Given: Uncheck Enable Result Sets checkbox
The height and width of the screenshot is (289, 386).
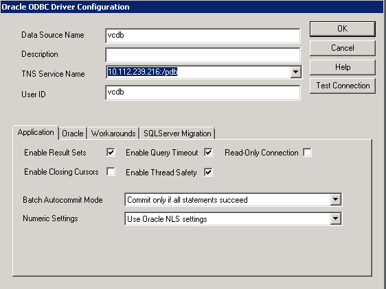Looking at the screenshot, I should click(111, 152).
